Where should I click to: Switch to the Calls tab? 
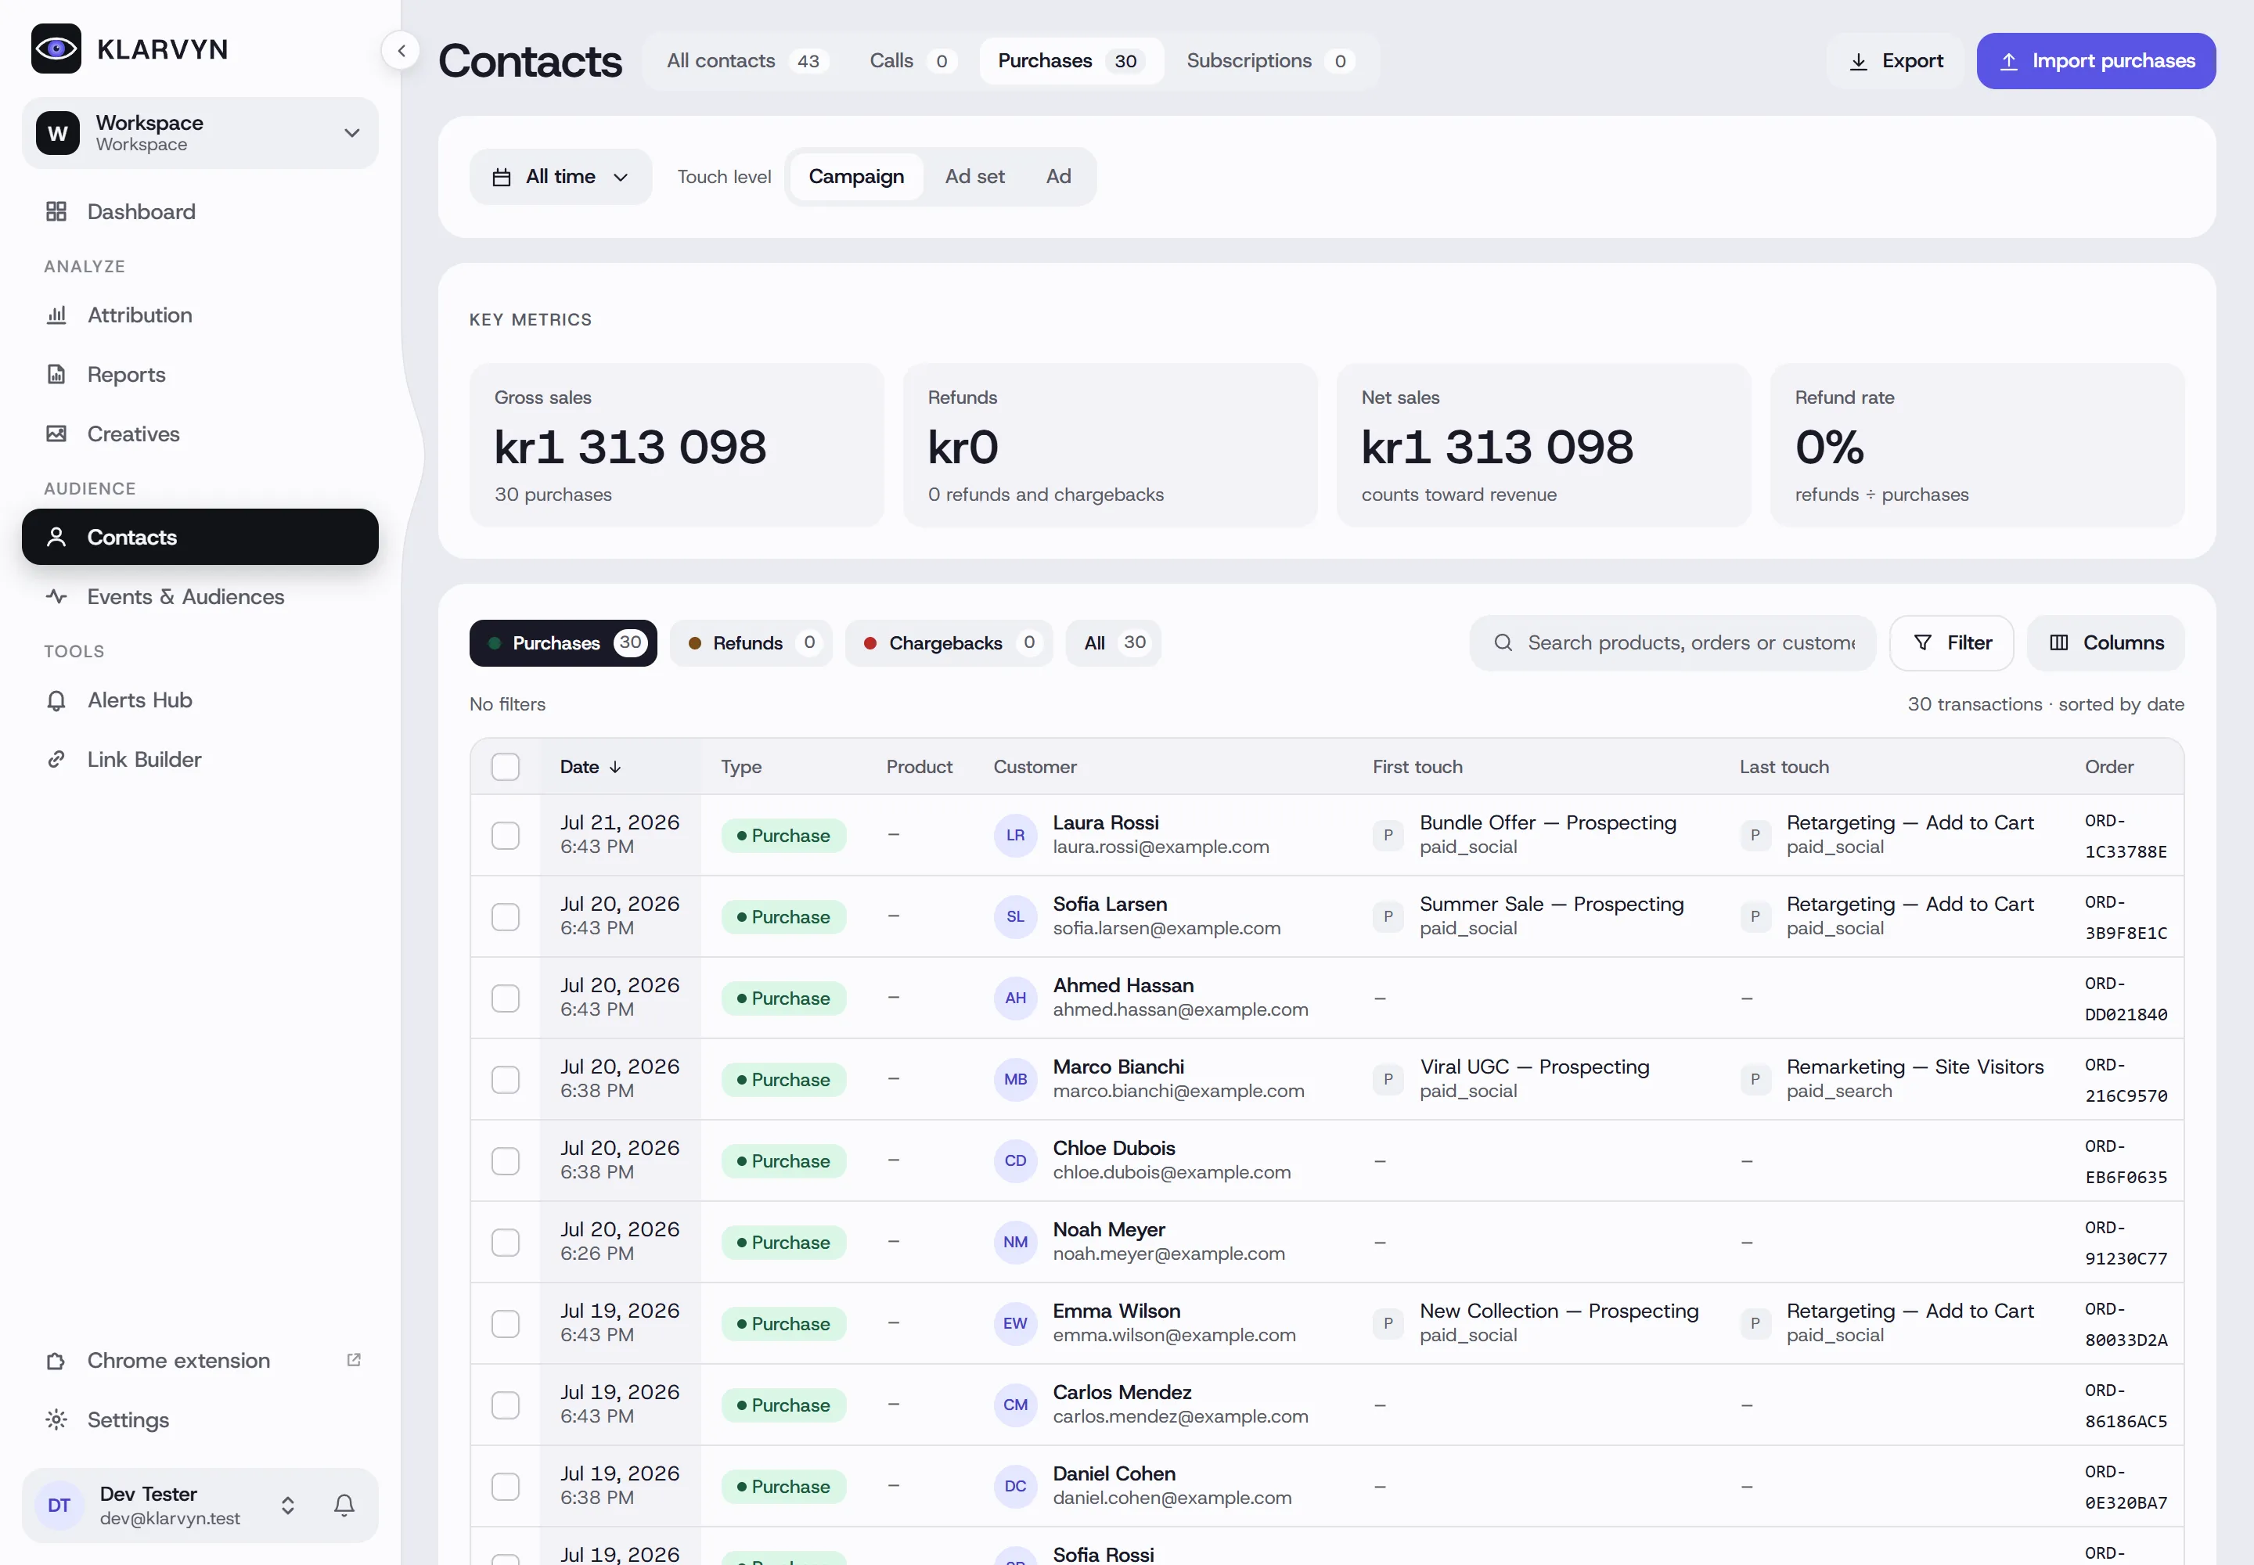913,61
